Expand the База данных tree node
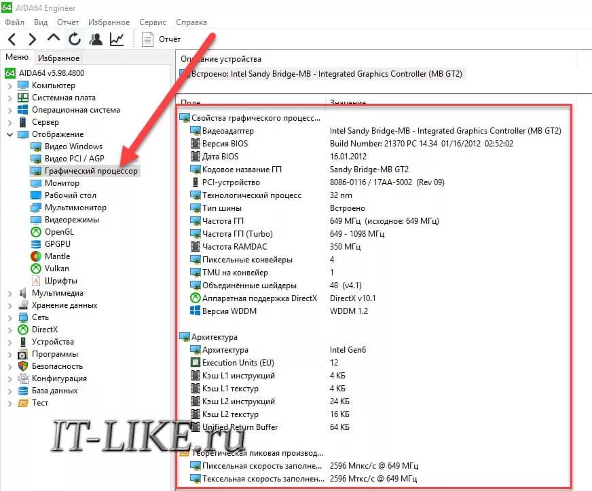The image size is (592, 491). (x=10, y=391)
